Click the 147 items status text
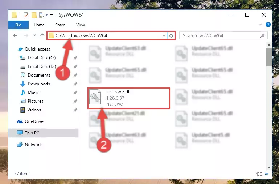This screenshot has width=279, height=184. (22, 174)
